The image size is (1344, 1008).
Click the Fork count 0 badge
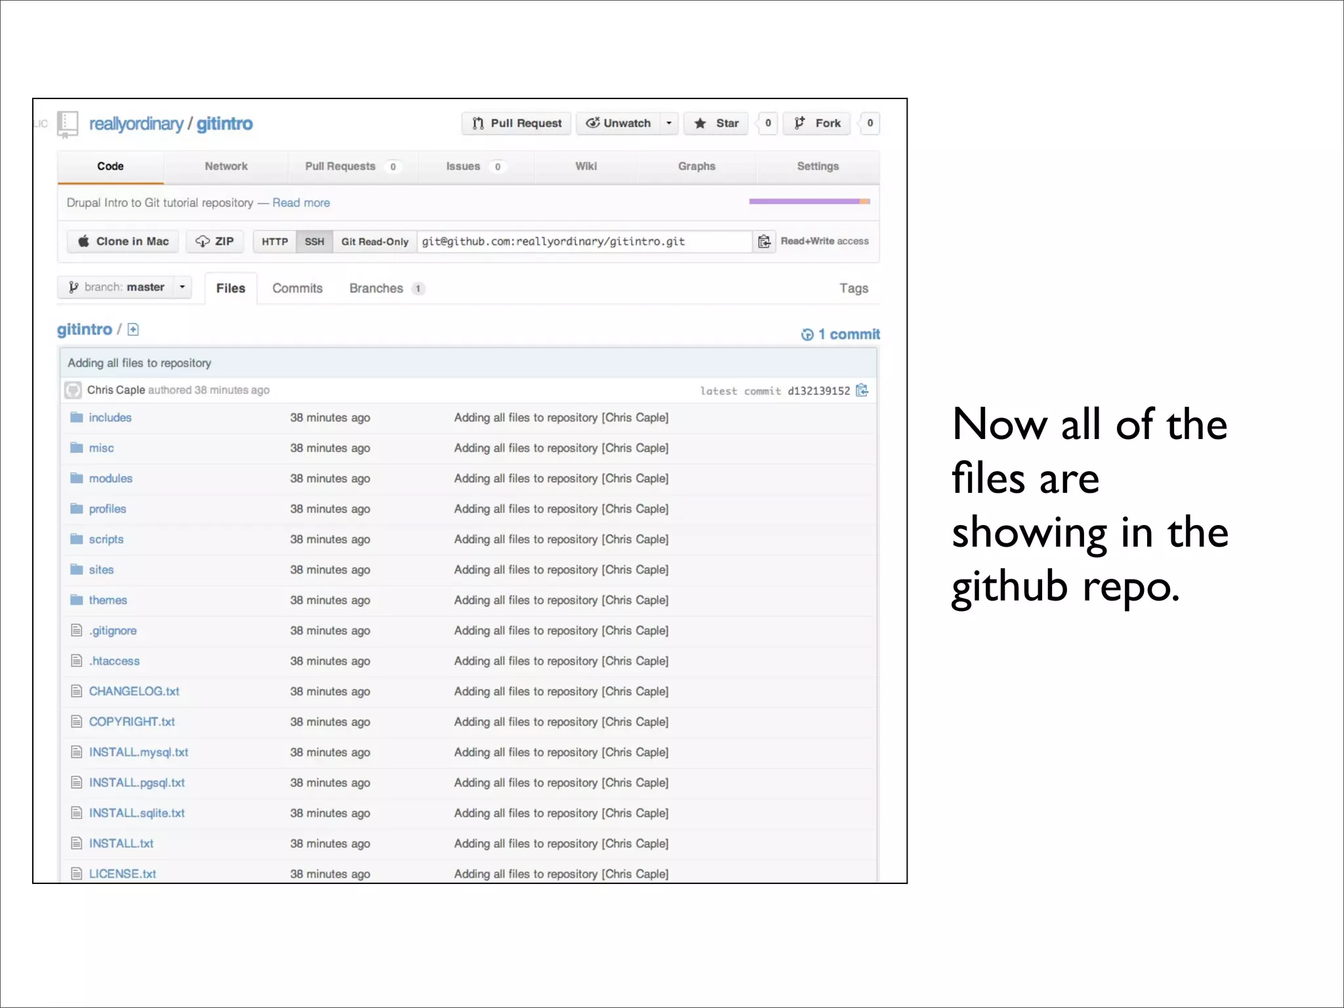tap(870, 123)
